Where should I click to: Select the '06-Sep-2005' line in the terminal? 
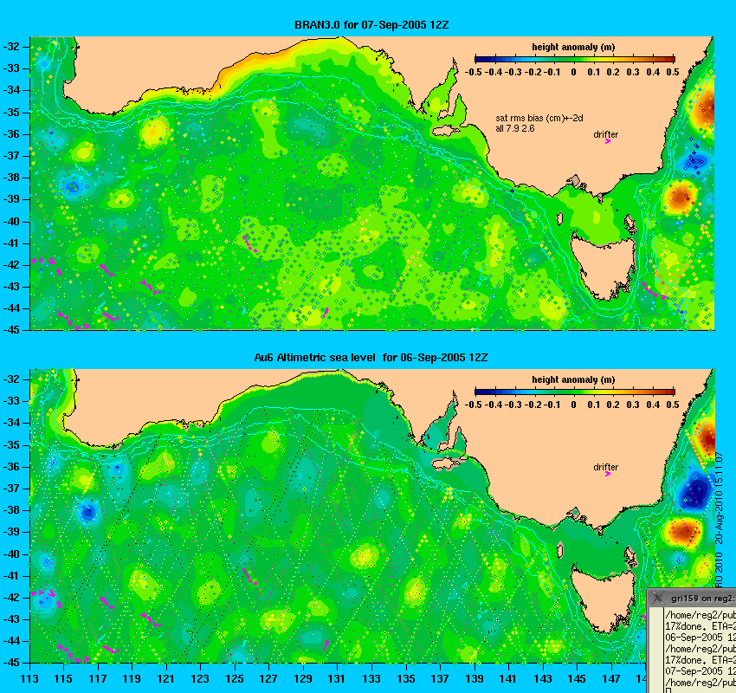pyautogui.click(x=700, y=638)
